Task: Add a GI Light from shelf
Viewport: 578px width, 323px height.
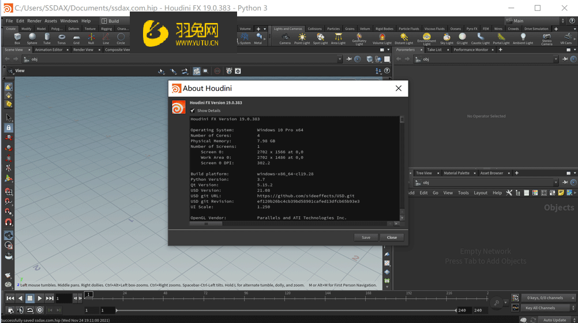Action: pos(462,38)
